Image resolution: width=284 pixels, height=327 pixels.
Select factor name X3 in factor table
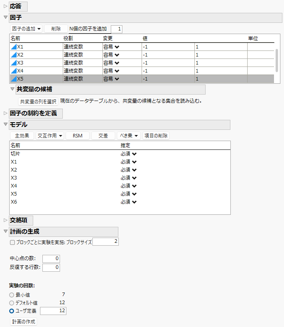coord(20,63)
